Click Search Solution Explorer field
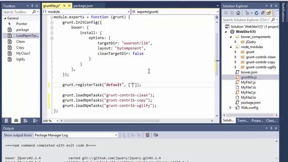The height and width of the screenshot is (162, 288). (246, 20)
